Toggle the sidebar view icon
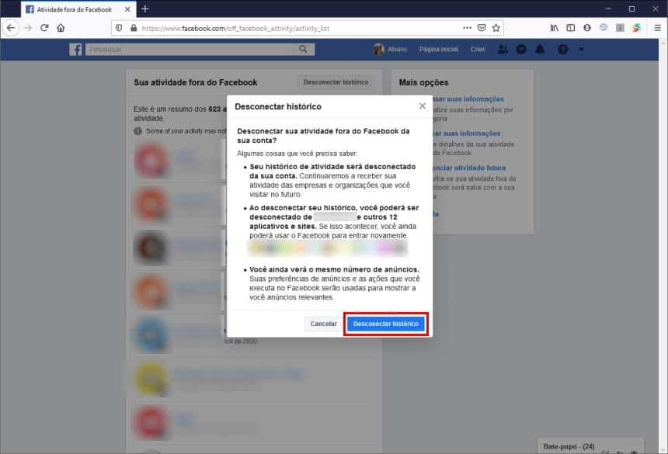This screenshot has height=454, width=668. [x=570, y=28]
